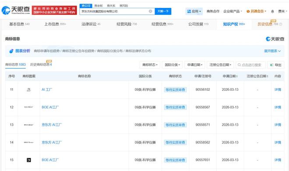This screenshot has width=289, height=171.
Task: Open 京东方 AI工厂 link in row 14
Action: point(52,142)
